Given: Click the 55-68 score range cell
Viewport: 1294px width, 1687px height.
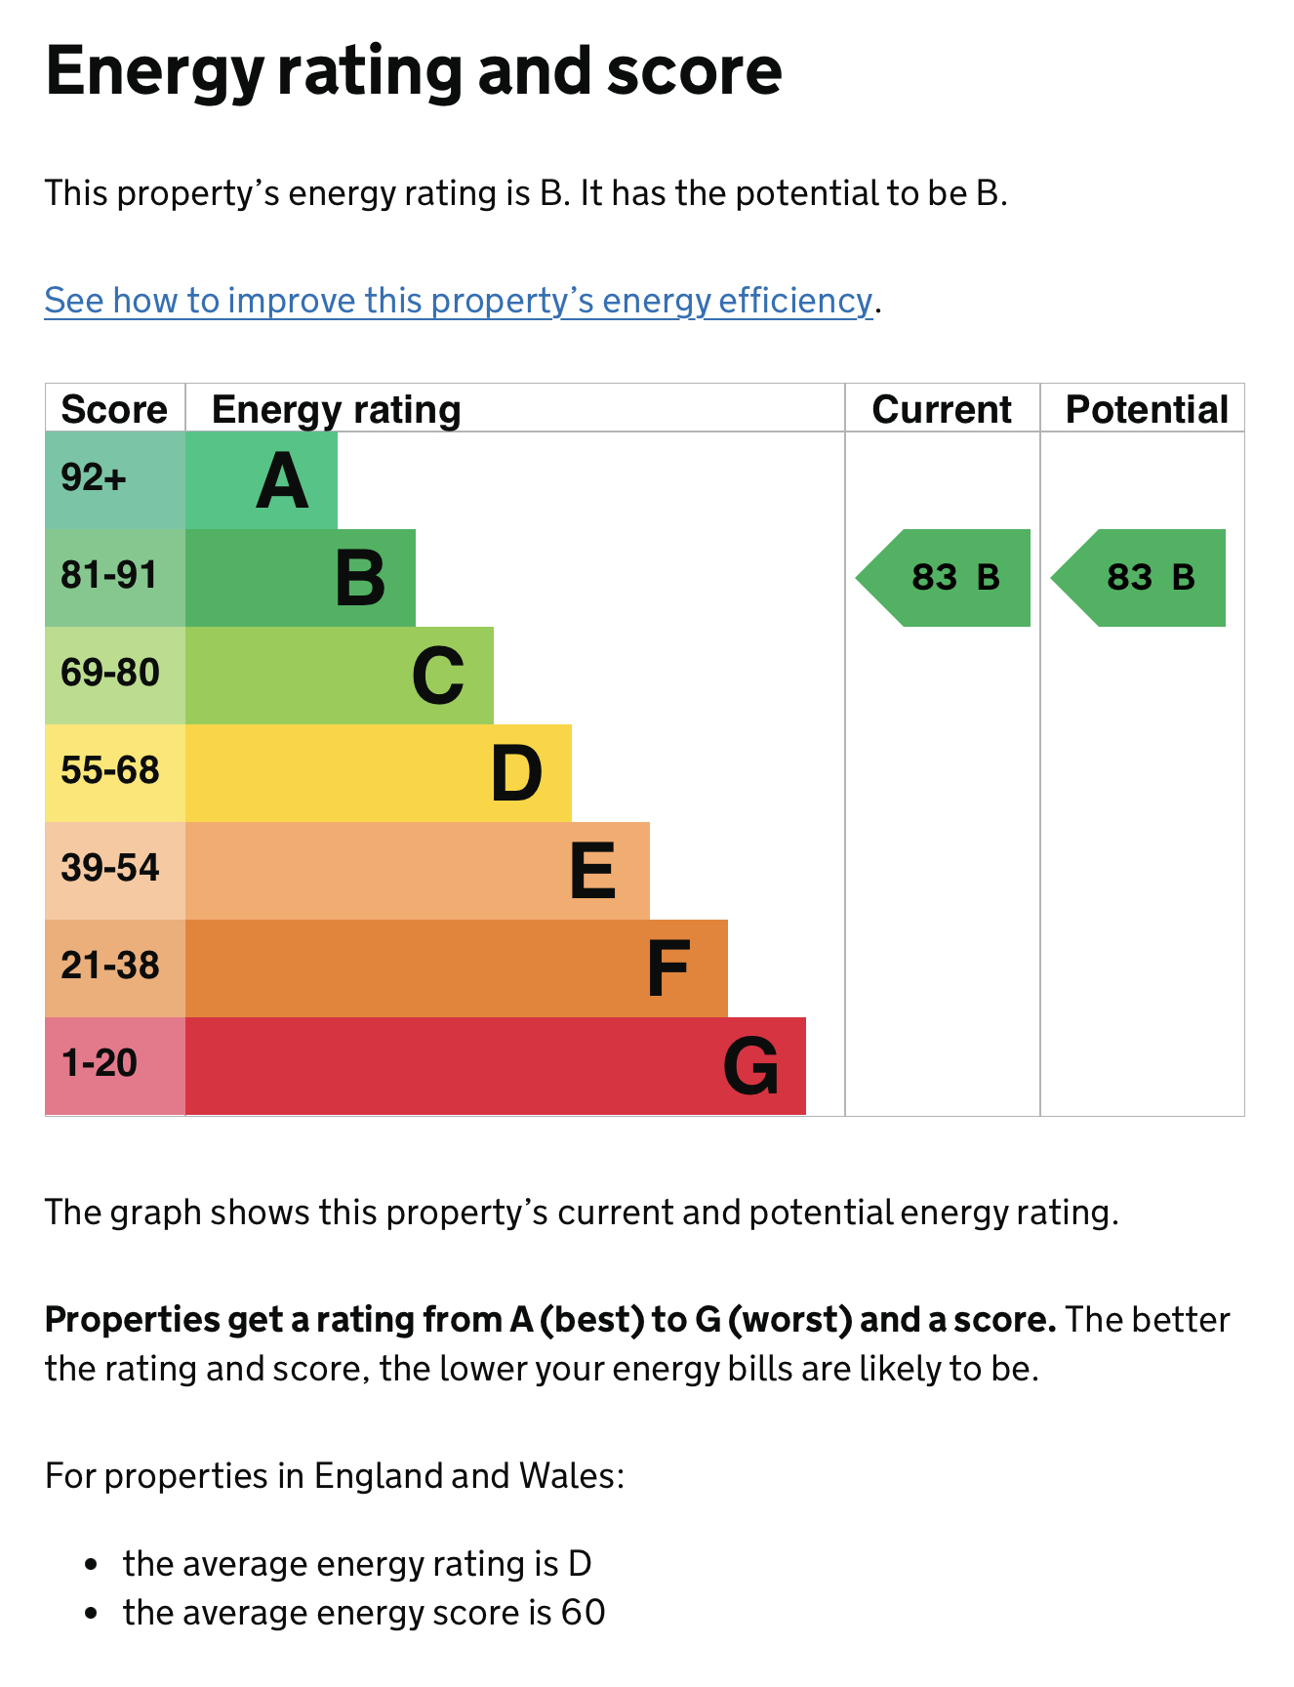Looking at the screenshot, I should coord(115,773).
